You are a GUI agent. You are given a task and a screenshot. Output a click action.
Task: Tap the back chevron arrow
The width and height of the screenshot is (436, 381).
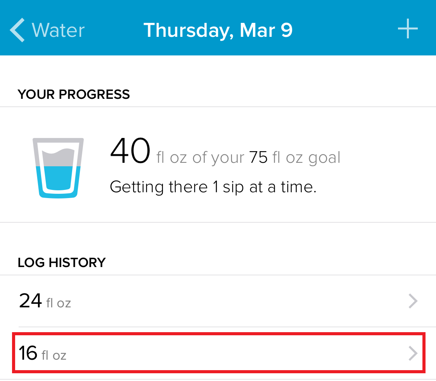pos(17,30)
